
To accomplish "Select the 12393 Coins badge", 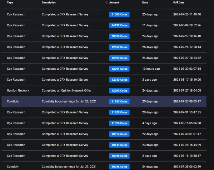I will click(x=119, y=58).
